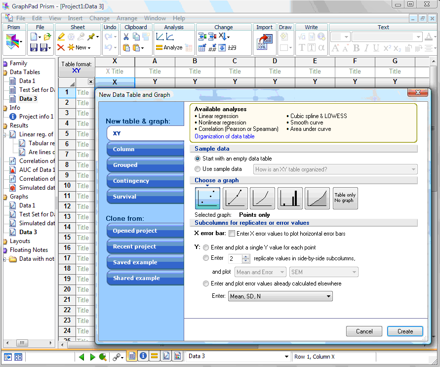Click the Create button
The height and width of the screenshot is (367, 440).
click(x=405, y=331)
